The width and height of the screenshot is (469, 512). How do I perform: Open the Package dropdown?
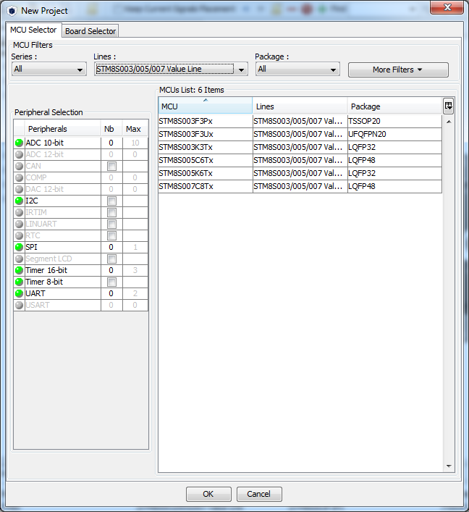click(297, 70)
